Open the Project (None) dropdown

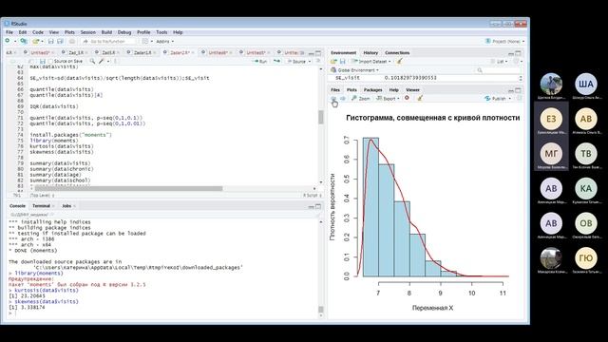point(505,41)
